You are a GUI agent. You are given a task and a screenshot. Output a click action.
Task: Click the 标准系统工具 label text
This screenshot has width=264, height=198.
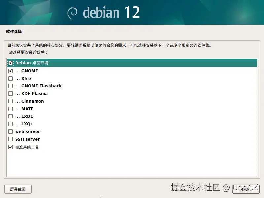27,147
